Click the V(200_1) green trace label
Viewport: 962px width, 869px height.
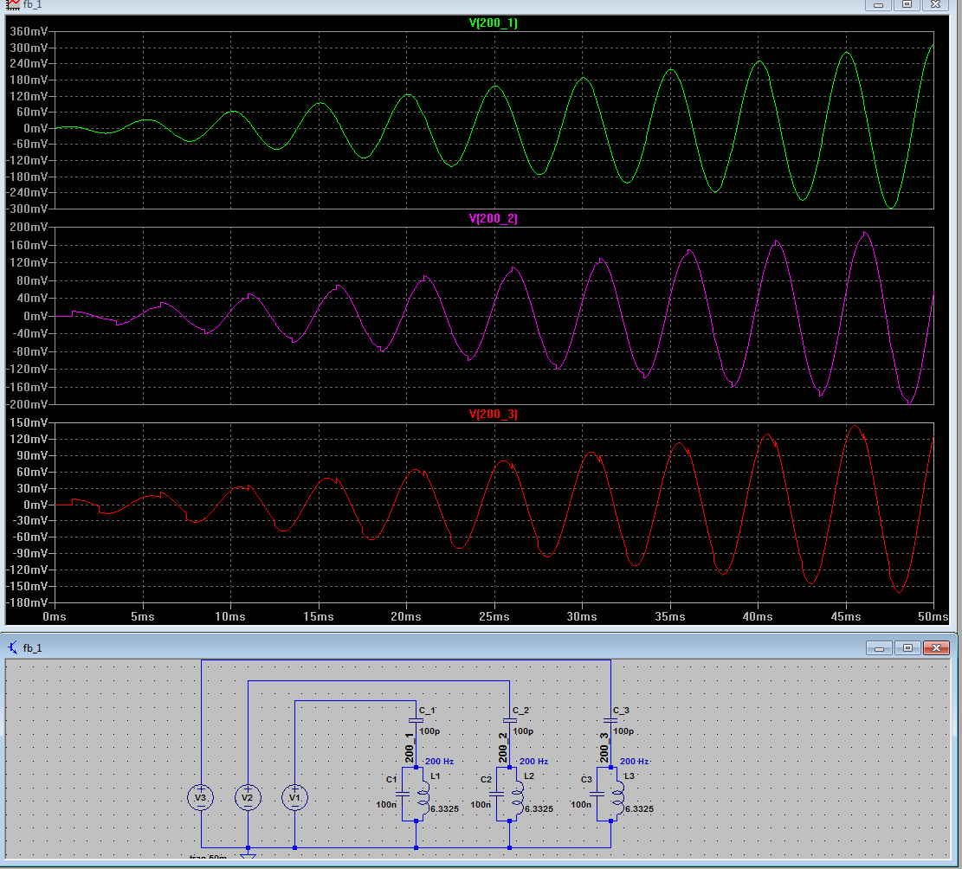pos(494,23)
